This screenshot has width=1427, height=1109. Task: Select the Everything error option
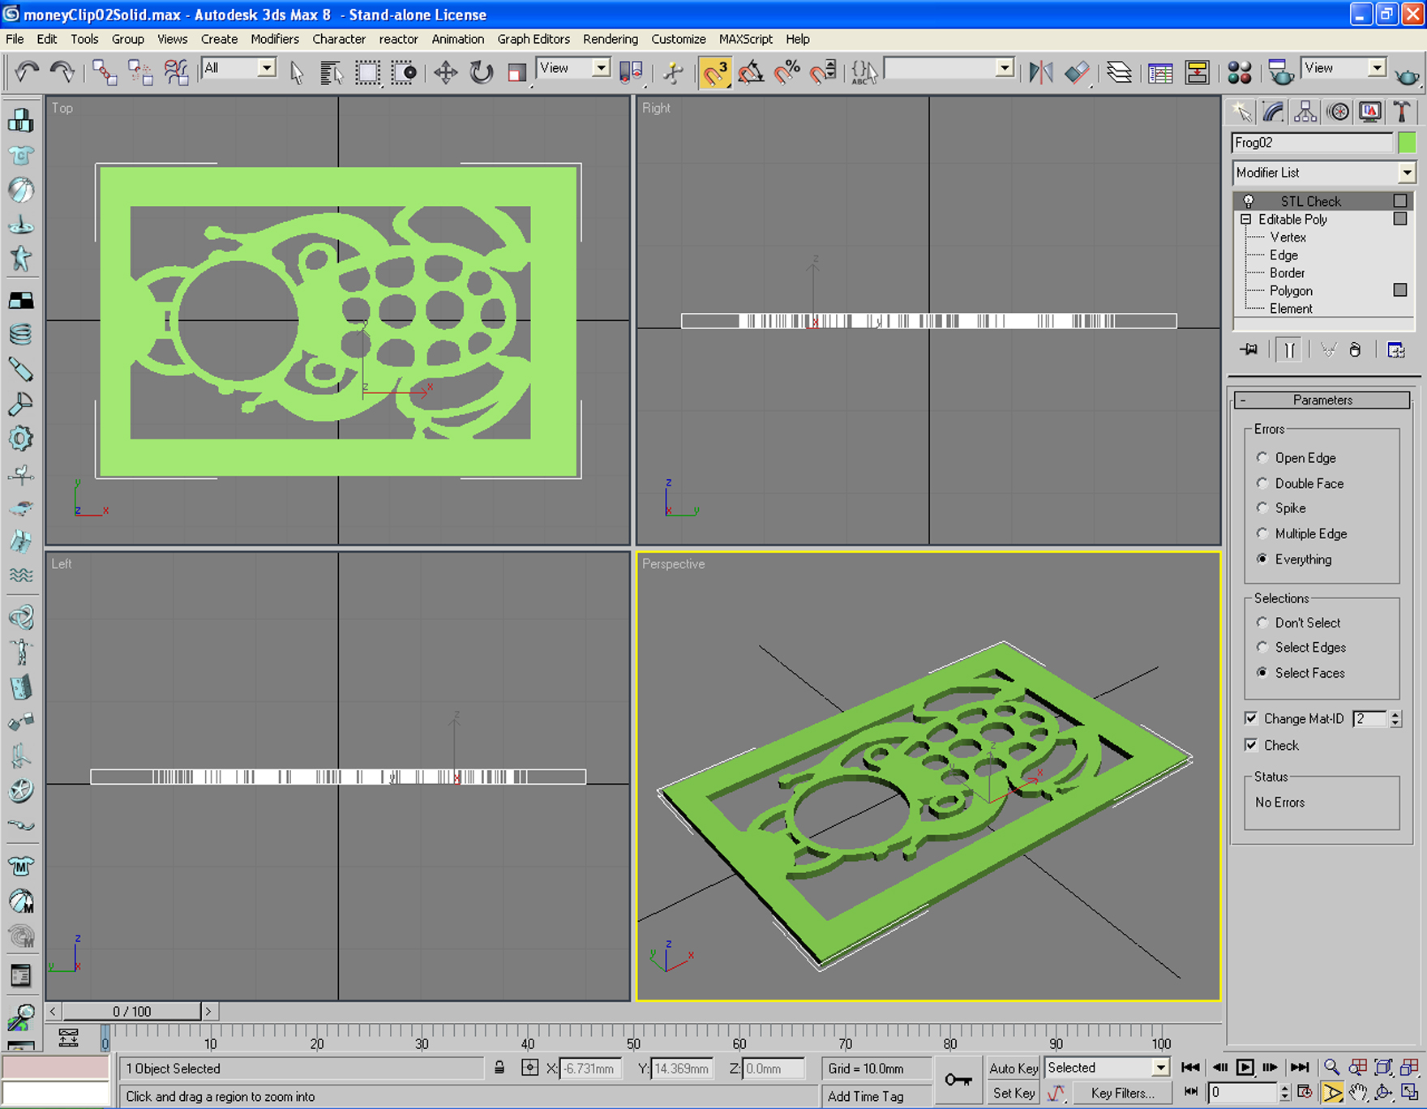pos(1262,559)
